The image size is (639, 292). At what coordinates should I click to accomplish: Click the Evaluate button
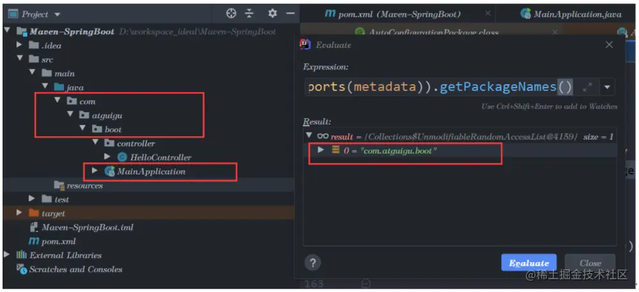528,263
